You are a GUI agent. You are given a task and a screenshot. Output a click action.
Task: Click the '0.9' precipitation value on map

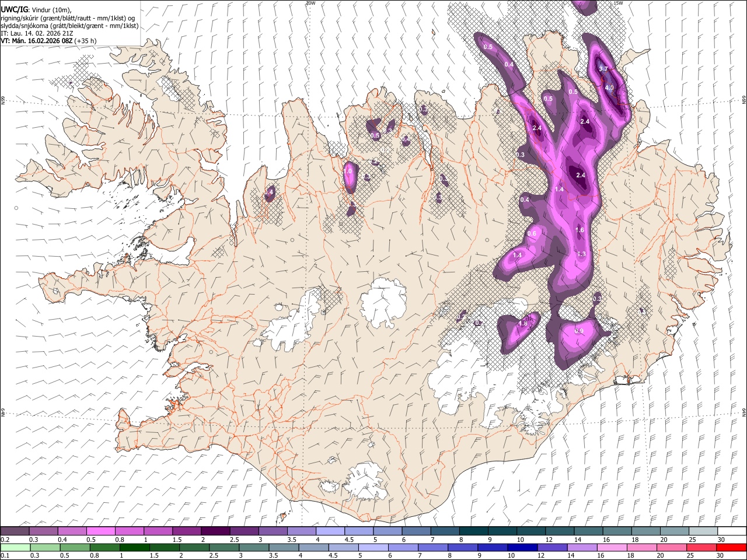coord(579,331)
